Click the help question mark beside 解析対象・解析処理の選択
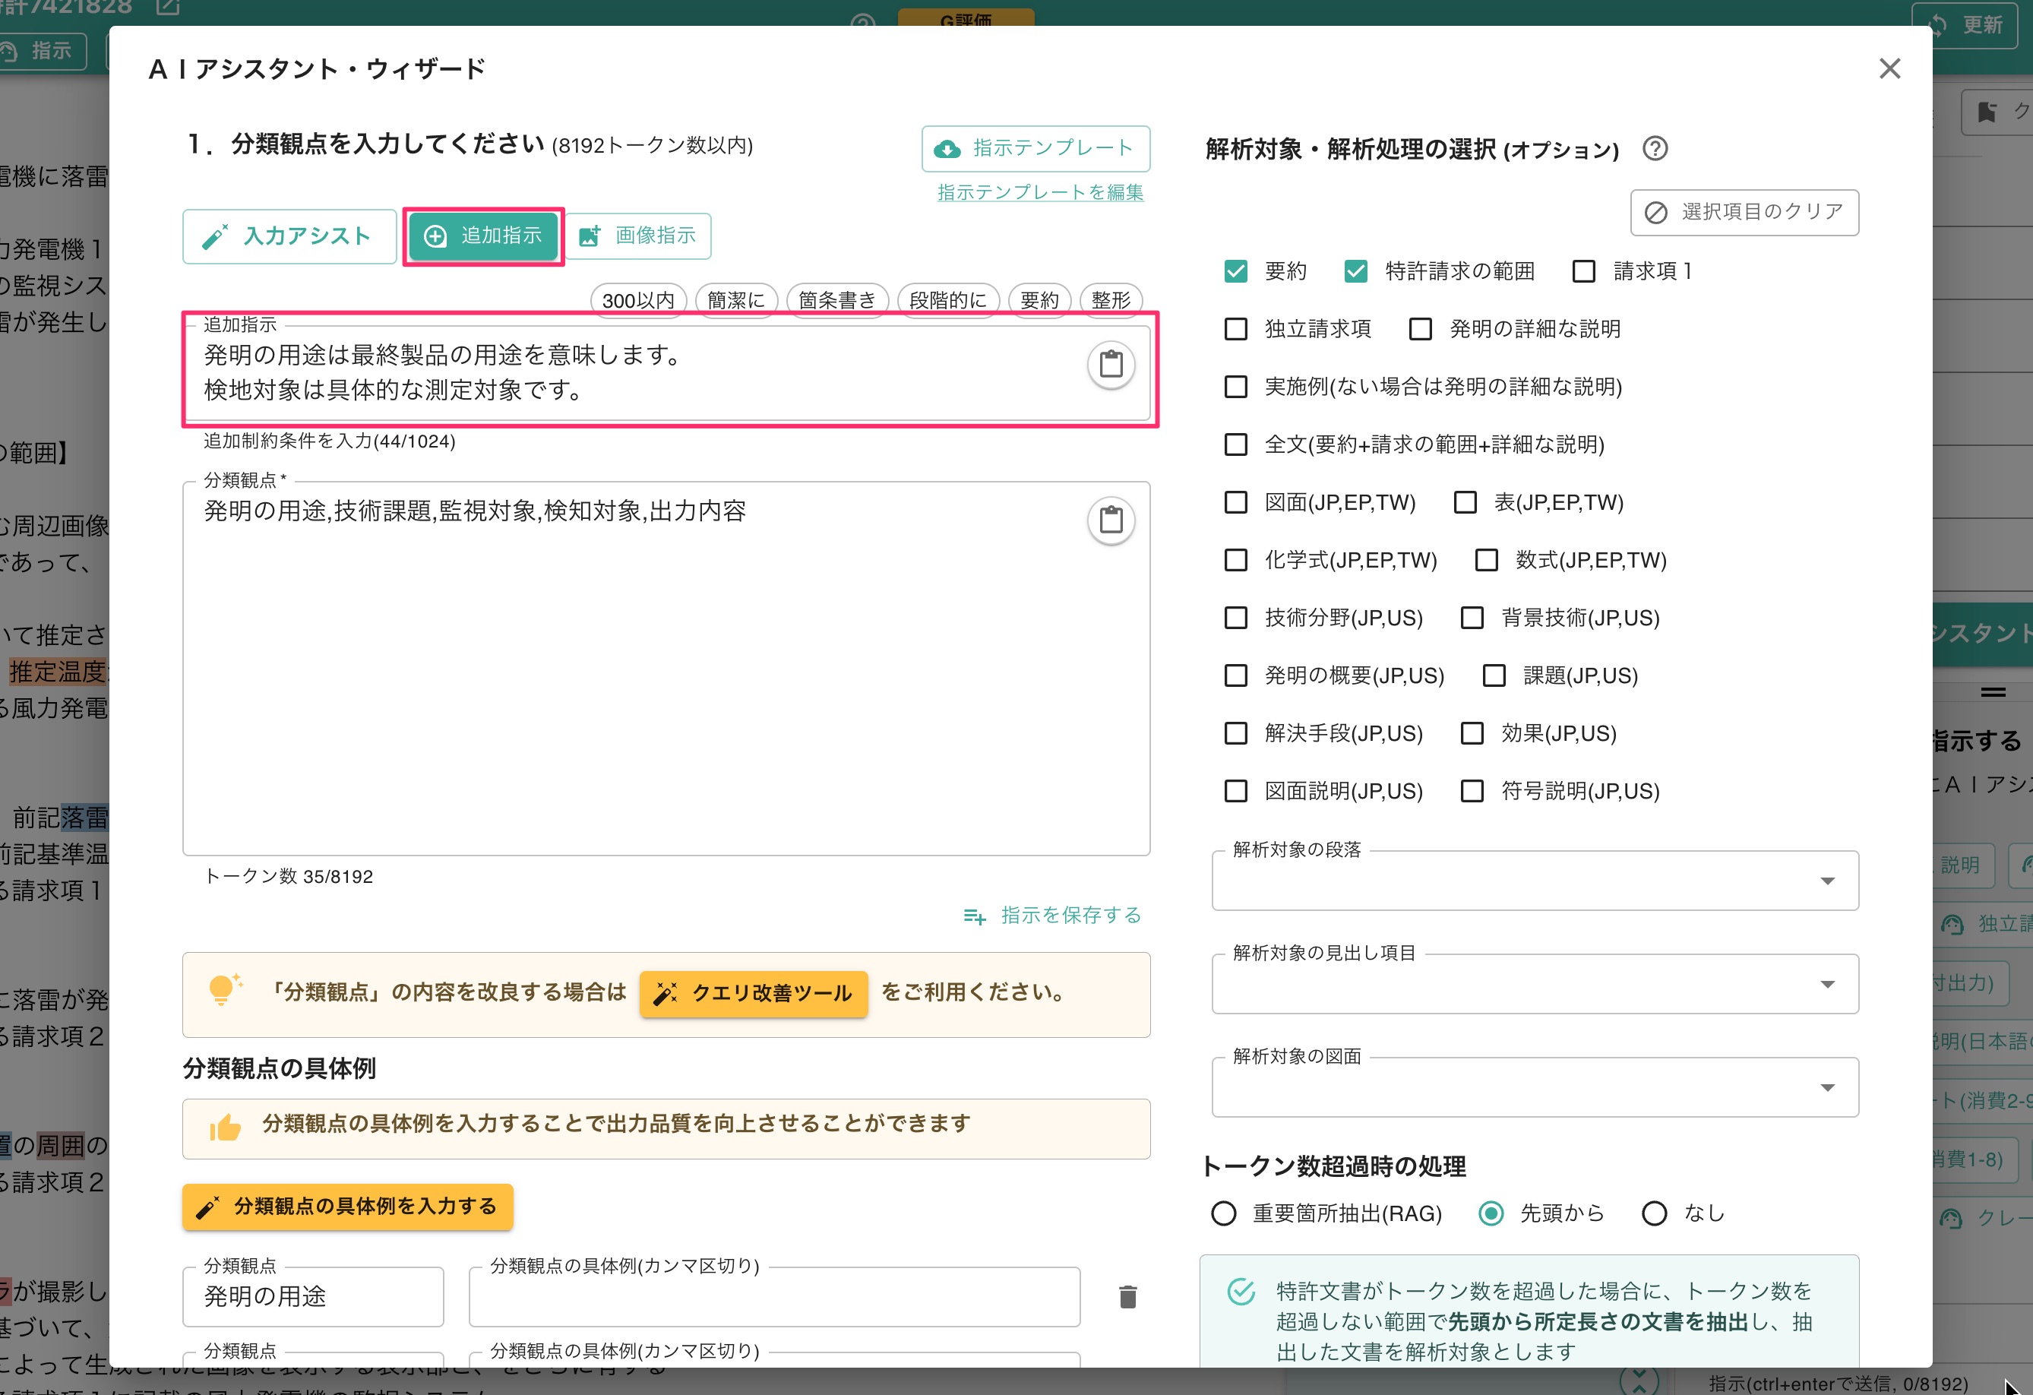 click(x=1654, y=149)
